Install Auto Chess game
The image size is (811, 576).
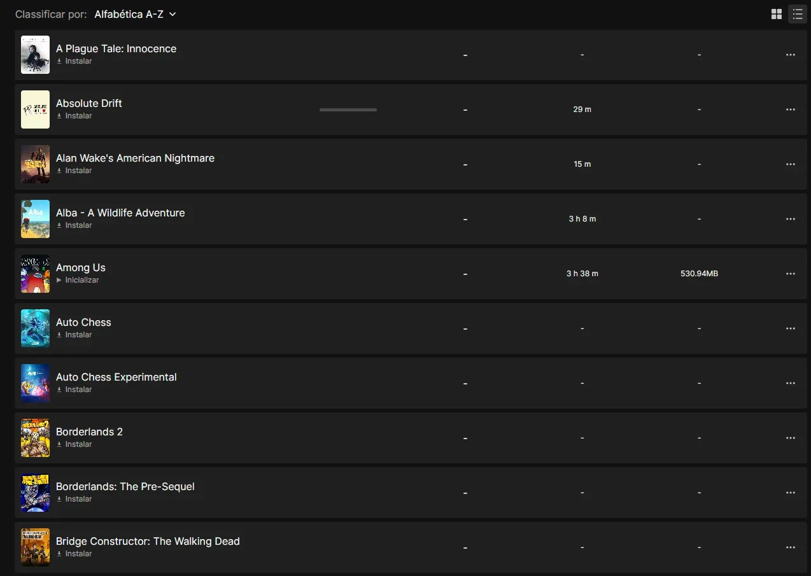coord(74,335)
